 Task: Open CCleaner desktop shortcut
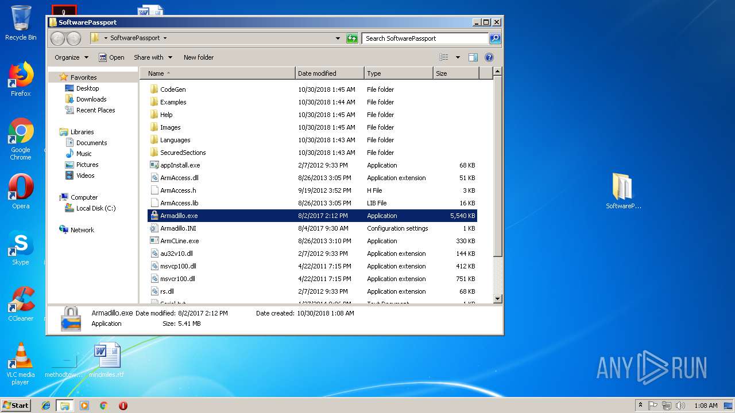(21, 304)
